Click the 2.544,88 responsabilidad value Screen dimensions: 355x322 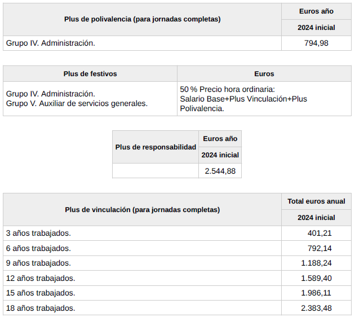220,171
